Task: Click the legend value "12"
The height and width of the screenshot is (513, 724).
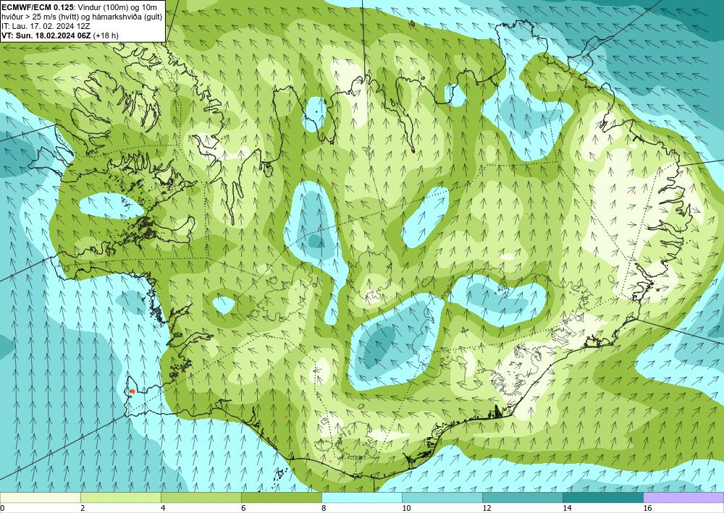Action: (x=487, y=508)
